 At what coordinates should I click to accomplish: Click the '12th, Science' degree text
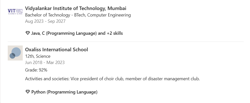(x=38, y=56)
